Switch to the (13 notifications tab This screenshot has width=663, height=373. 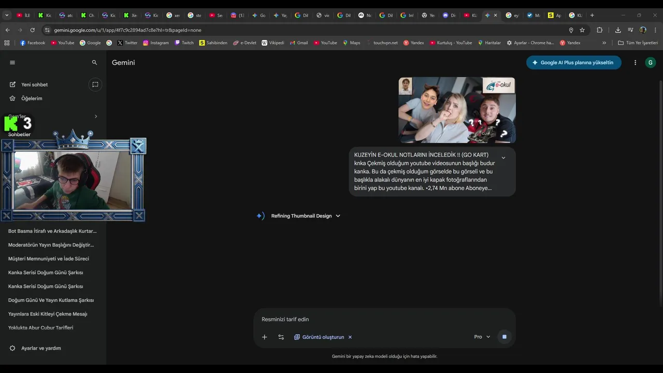pos(237,16)
